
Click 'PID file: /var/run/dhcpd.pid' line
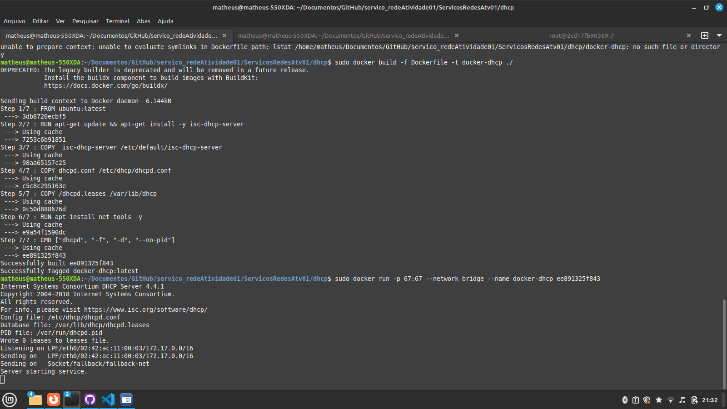pos(51,333)
